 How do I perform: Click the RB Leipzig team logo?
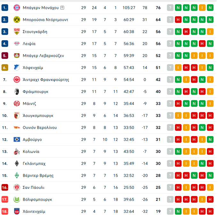pyautogui.click(x=17, y=44)
